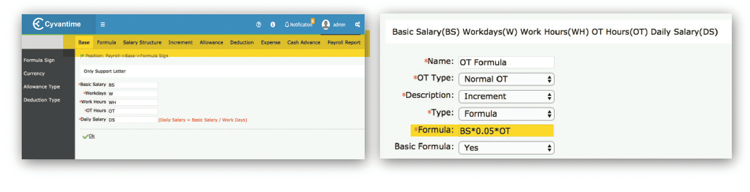The height and width of the screenshot is (192, 750).
Task: Open the Payroll Report tab
Action: (x=344, y=42)
